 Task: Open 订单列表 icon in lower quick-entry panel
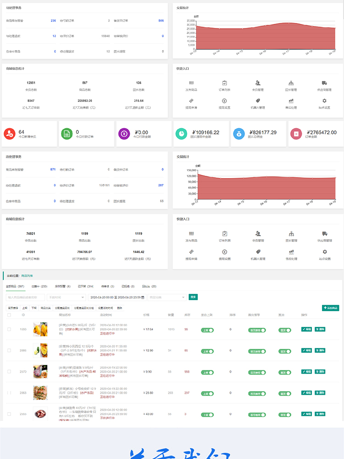pyautogui.click(x=225, y=234)
